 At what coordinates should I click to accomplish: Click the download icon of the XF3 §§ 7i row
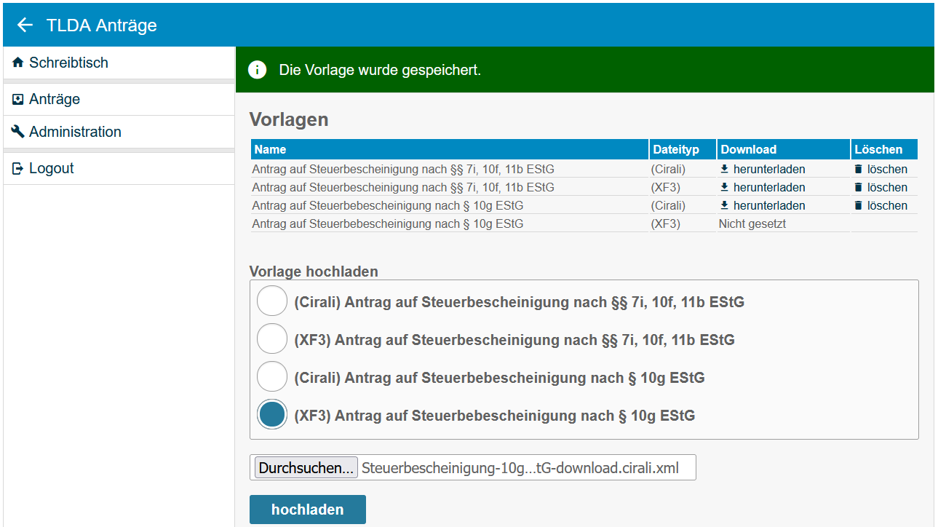(x=723, y=187)
